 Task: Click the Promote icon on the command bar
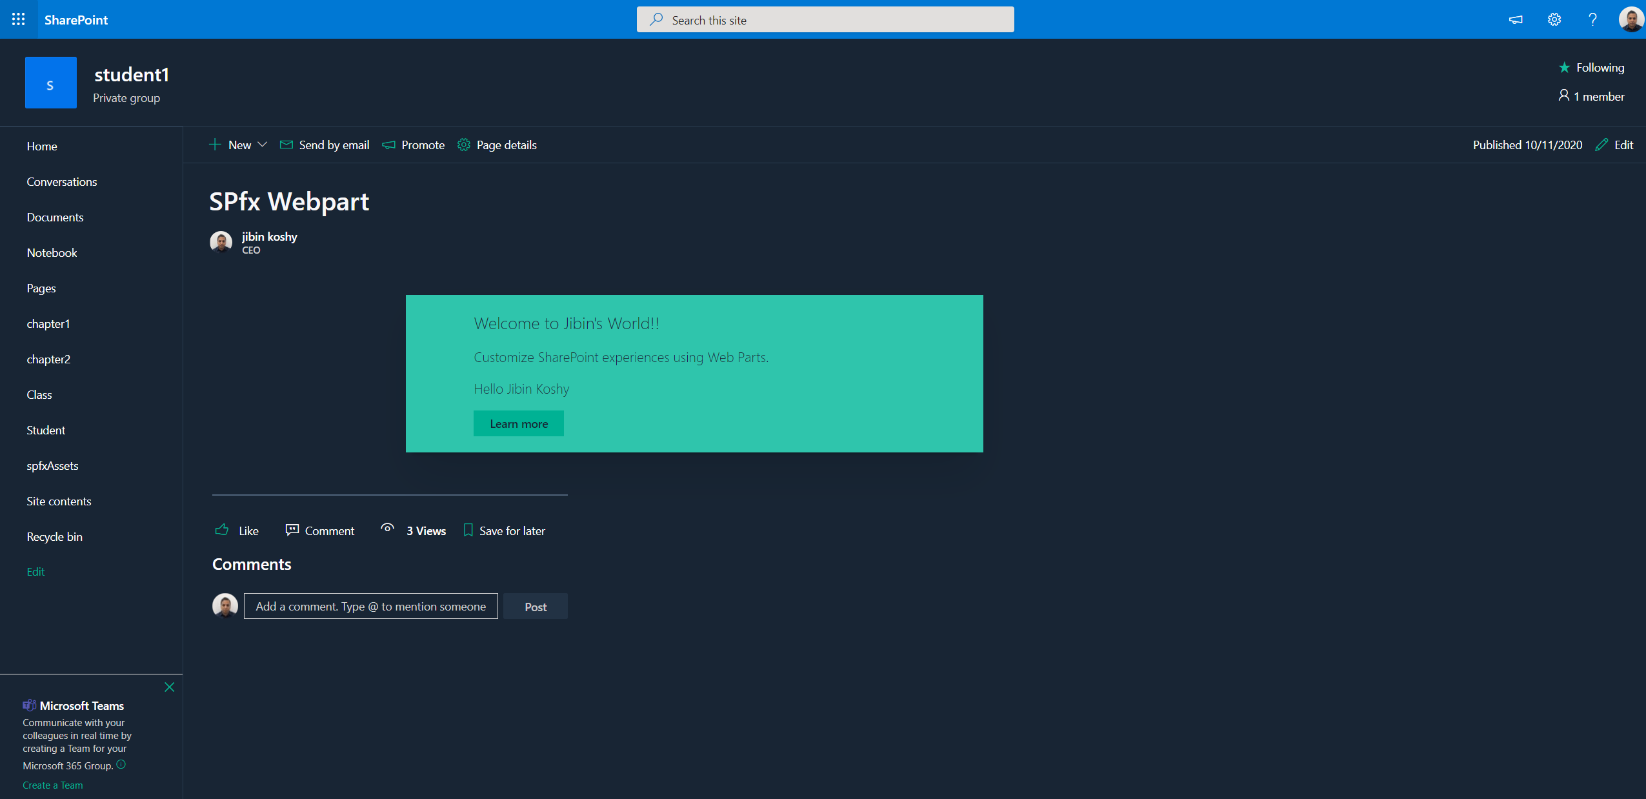point(388,145)
